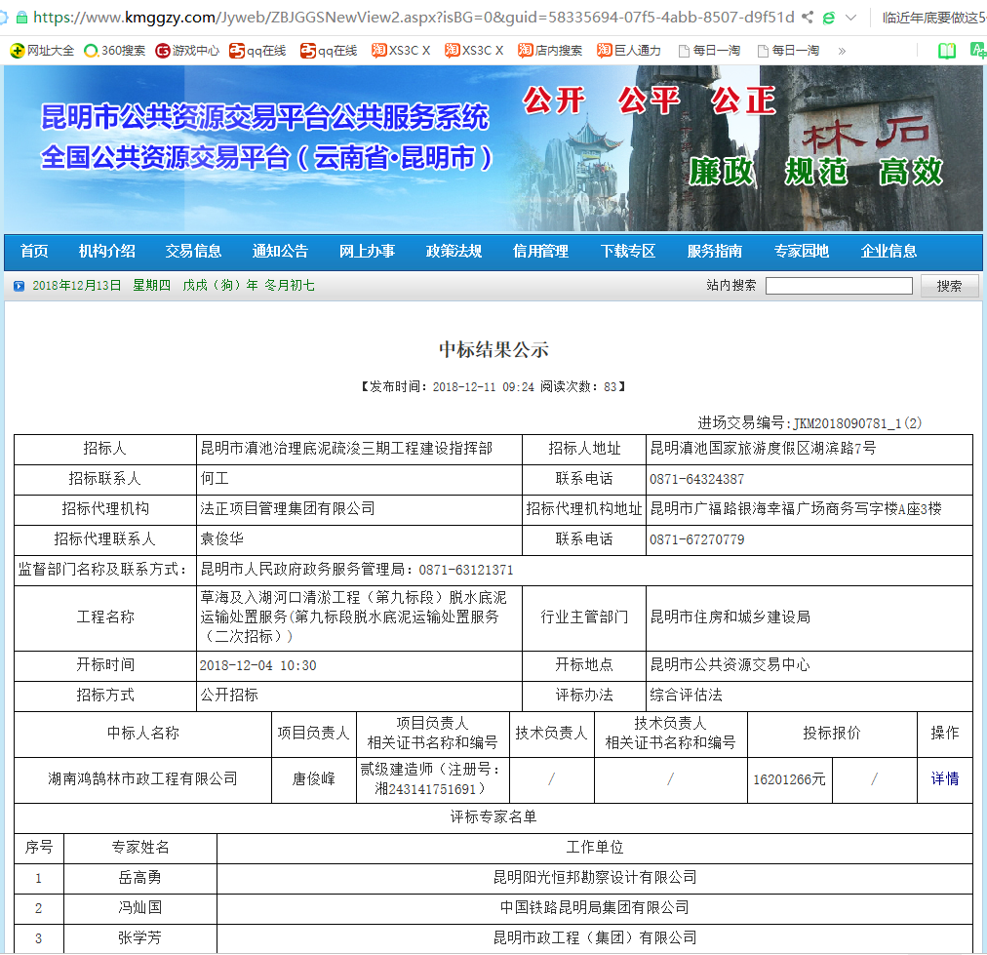Click the 搜索 button next to site search
987x955 pixels.
pyautogui.click(x=949, y=286)
